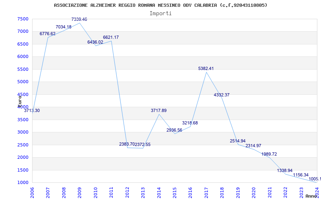
Task: Click y-axis tick 7500
Action: click(23, 19)
